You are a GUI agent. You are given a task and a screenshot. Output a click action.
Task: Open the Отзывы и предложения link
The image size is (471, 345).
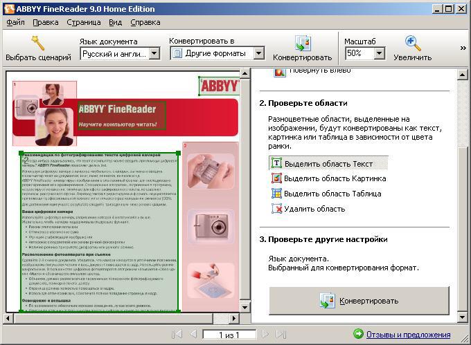coord(408,335)
